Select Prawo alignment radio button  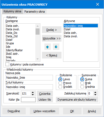point(60,83)
